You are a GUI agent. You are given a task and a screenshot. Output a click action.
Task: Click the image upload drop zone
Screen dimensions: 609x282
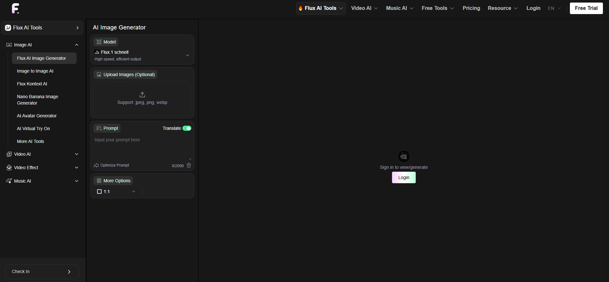click(142, 98)
